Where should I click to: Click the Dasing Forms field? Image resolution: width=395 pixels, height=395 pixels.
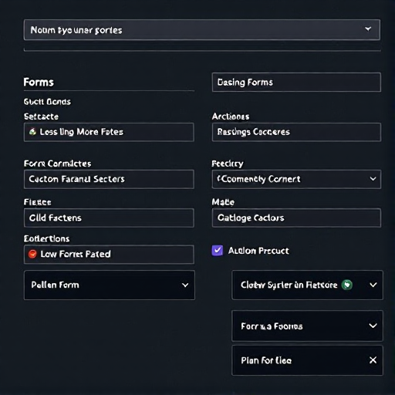click(x=296, y=83)
